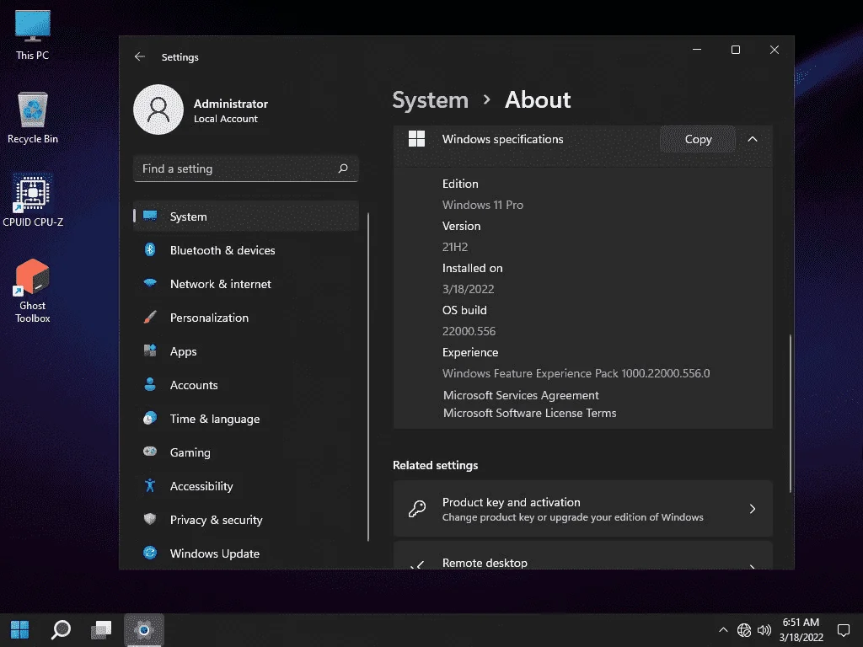Image resolution: width=863 pixels, height=647 pixels.
Task: Click the Installed on date 3/18/2022
Action: (x=468, y=289)
